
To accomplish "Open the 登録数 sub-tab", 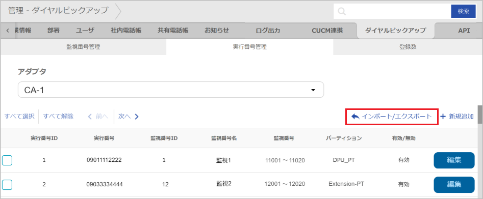I will pos(408,47).
